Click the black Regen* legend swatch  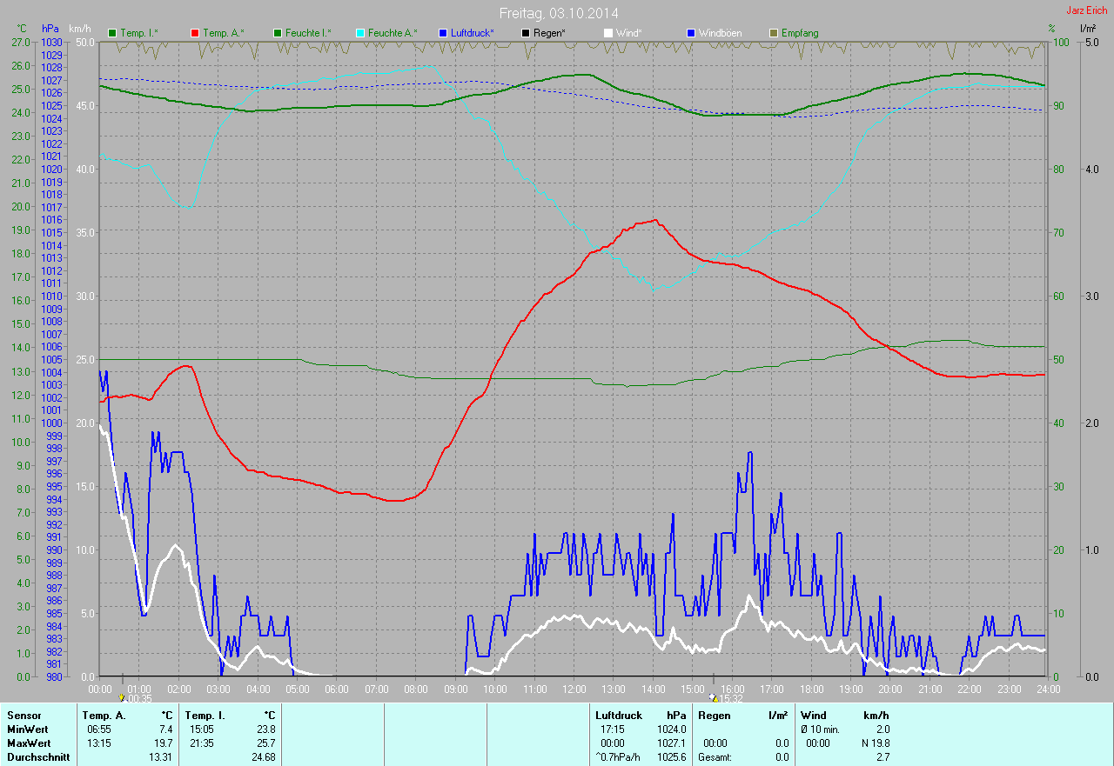click(x=526, y=33)
